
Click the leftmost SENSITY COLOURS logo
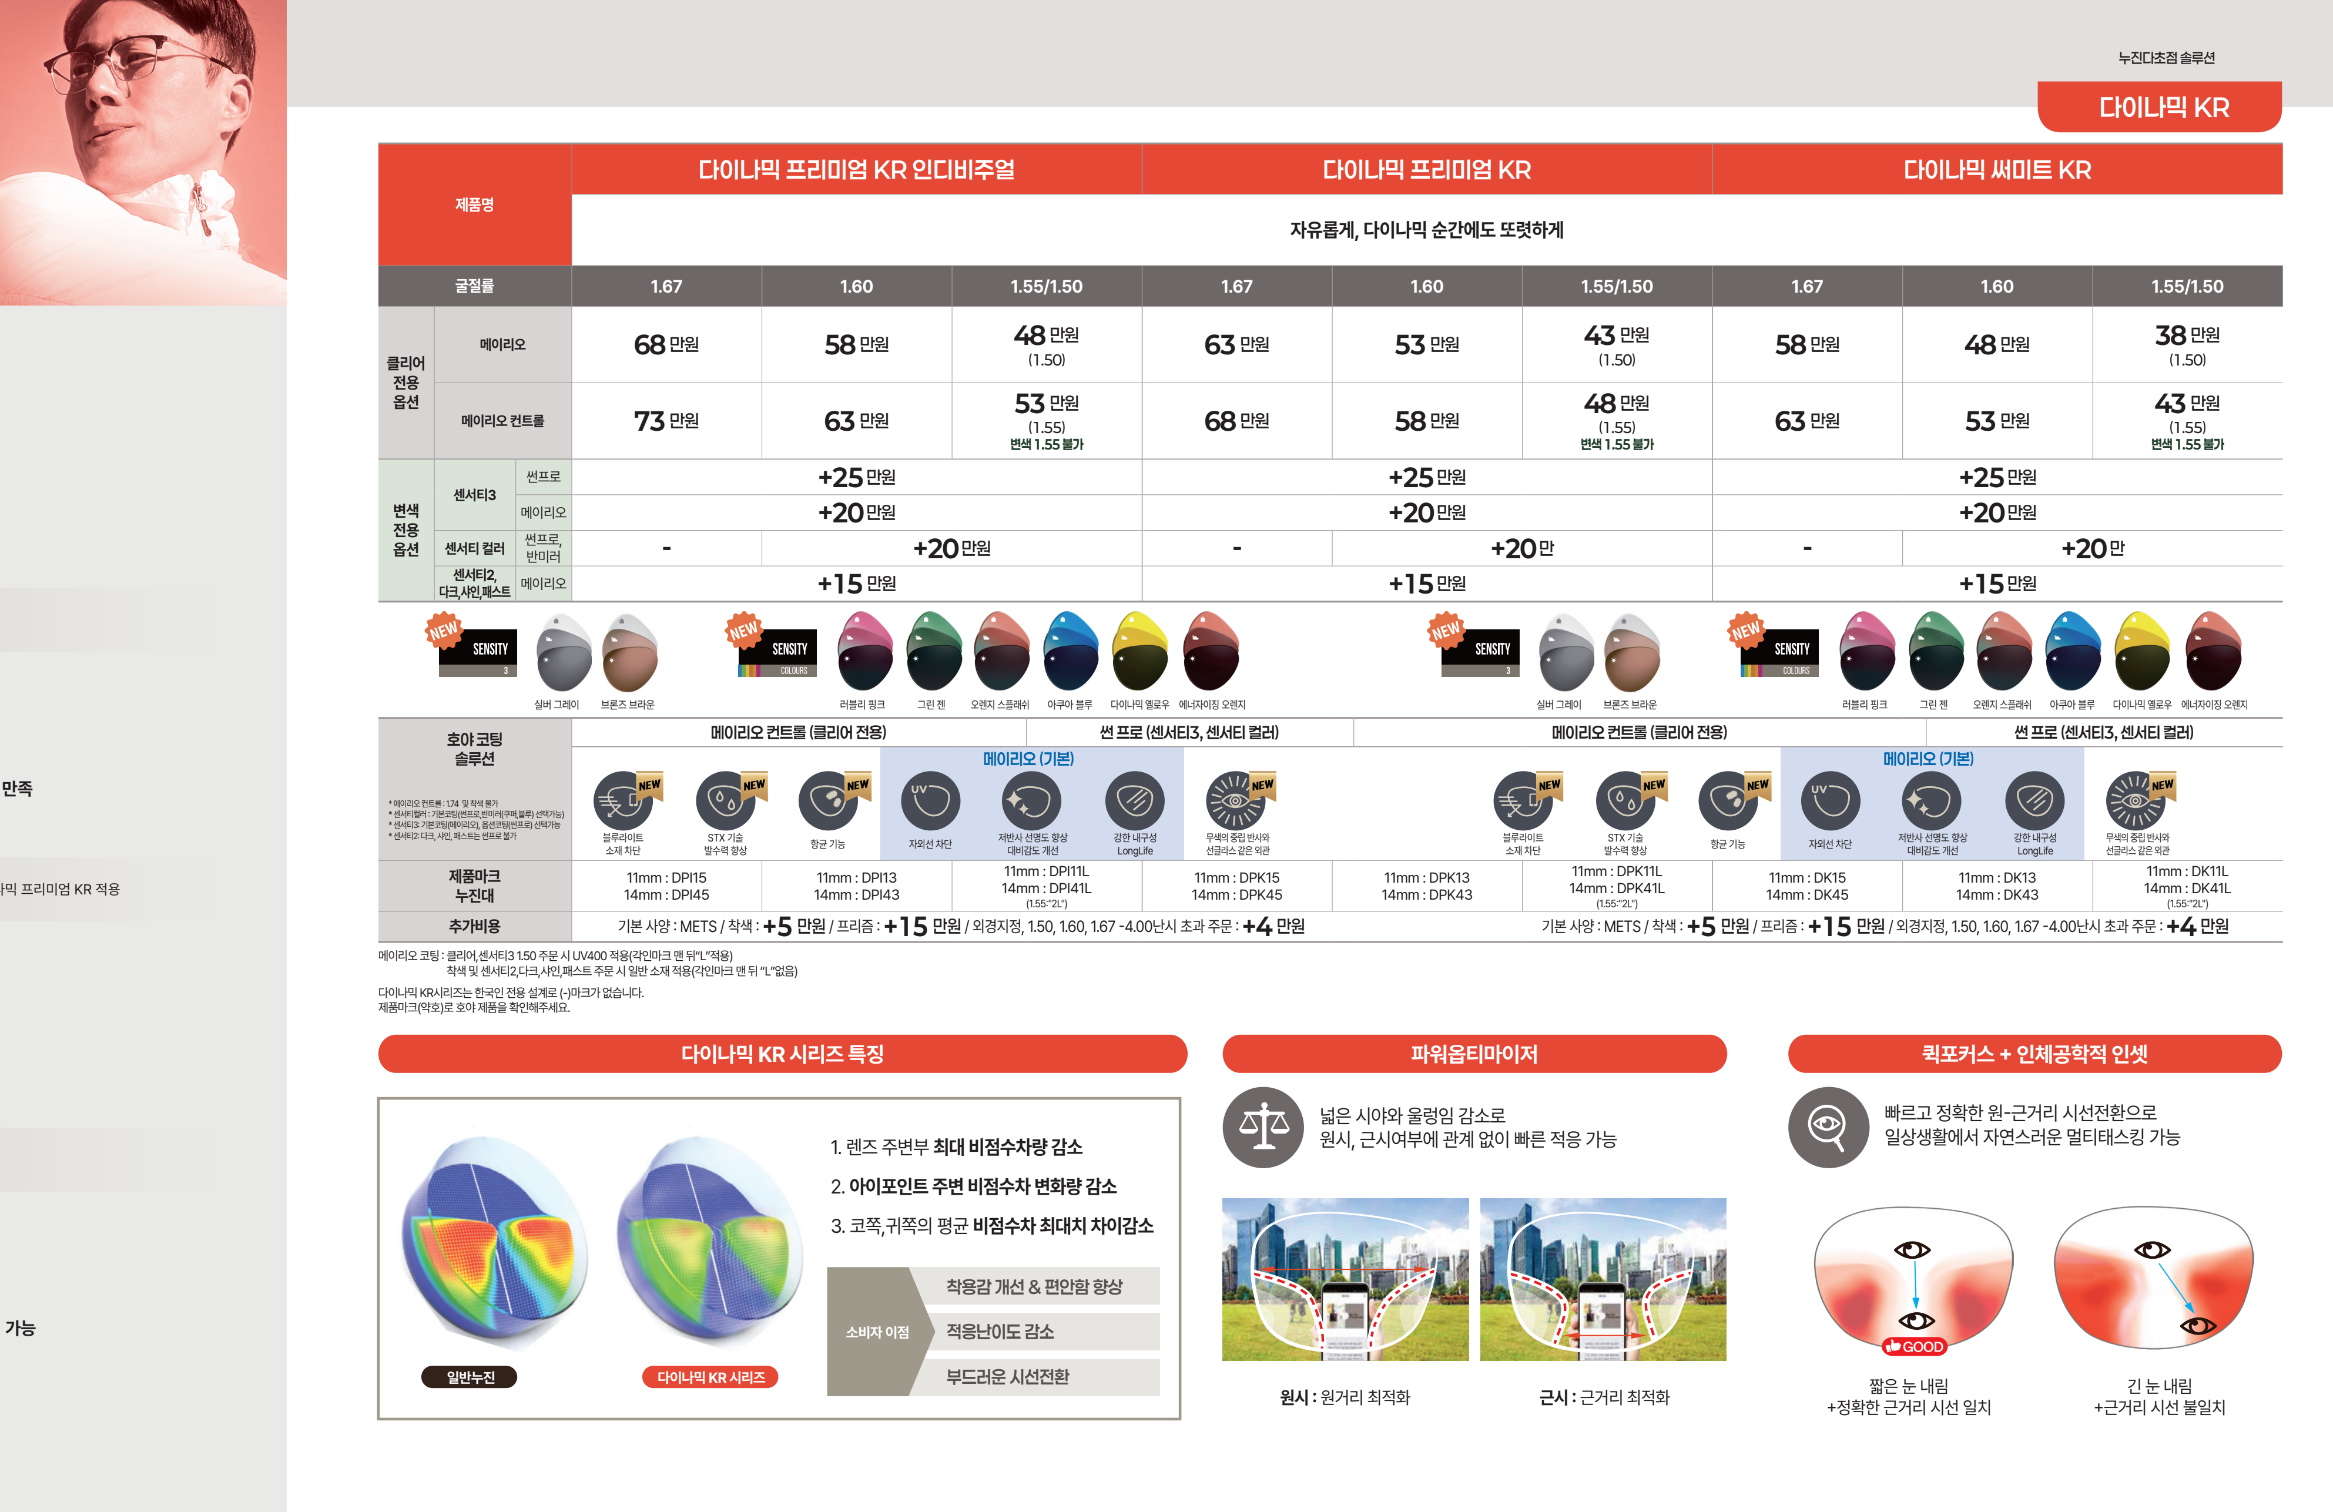click(777, 652)
